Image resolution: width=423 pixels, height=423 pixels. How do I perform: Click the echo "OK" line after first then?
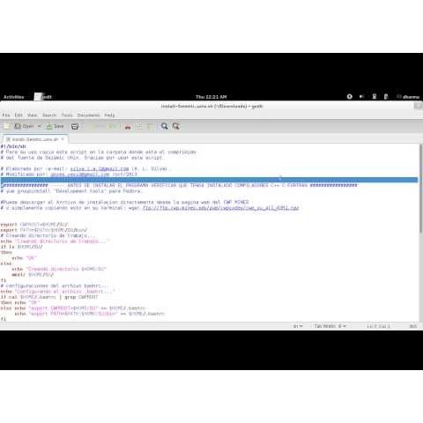[25, 258]
